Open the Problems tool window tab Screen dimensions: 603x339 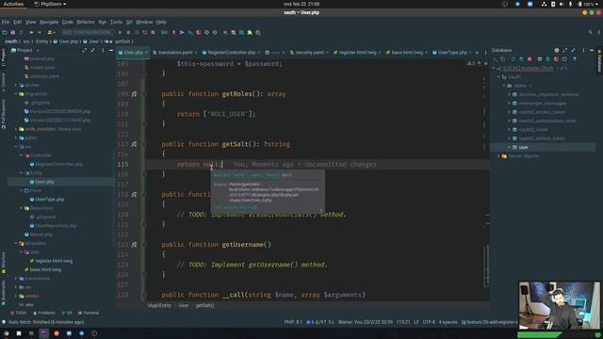pyautogui.click(x=44, y=313)
